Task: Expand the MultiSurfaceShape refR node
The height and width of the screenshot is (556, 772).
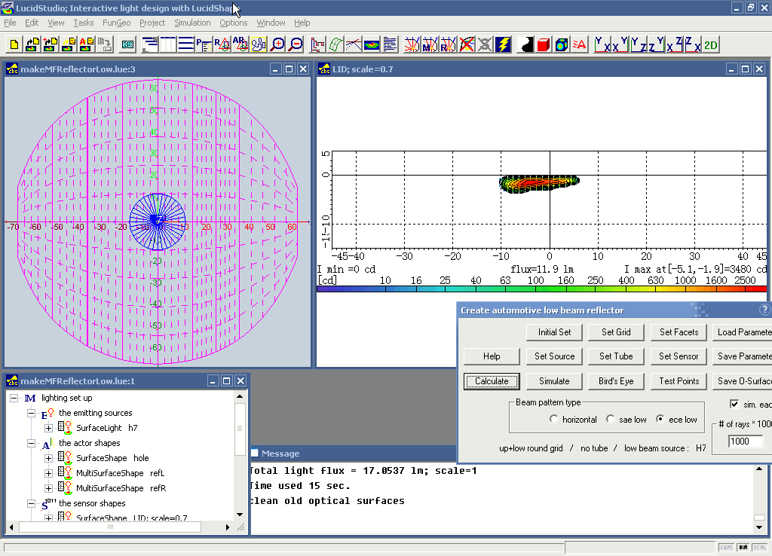Action: (x=48, y=488)
